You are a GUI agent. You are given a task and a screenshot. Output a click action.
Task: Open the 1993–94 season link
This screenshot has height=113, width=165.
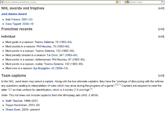[71, 55]
